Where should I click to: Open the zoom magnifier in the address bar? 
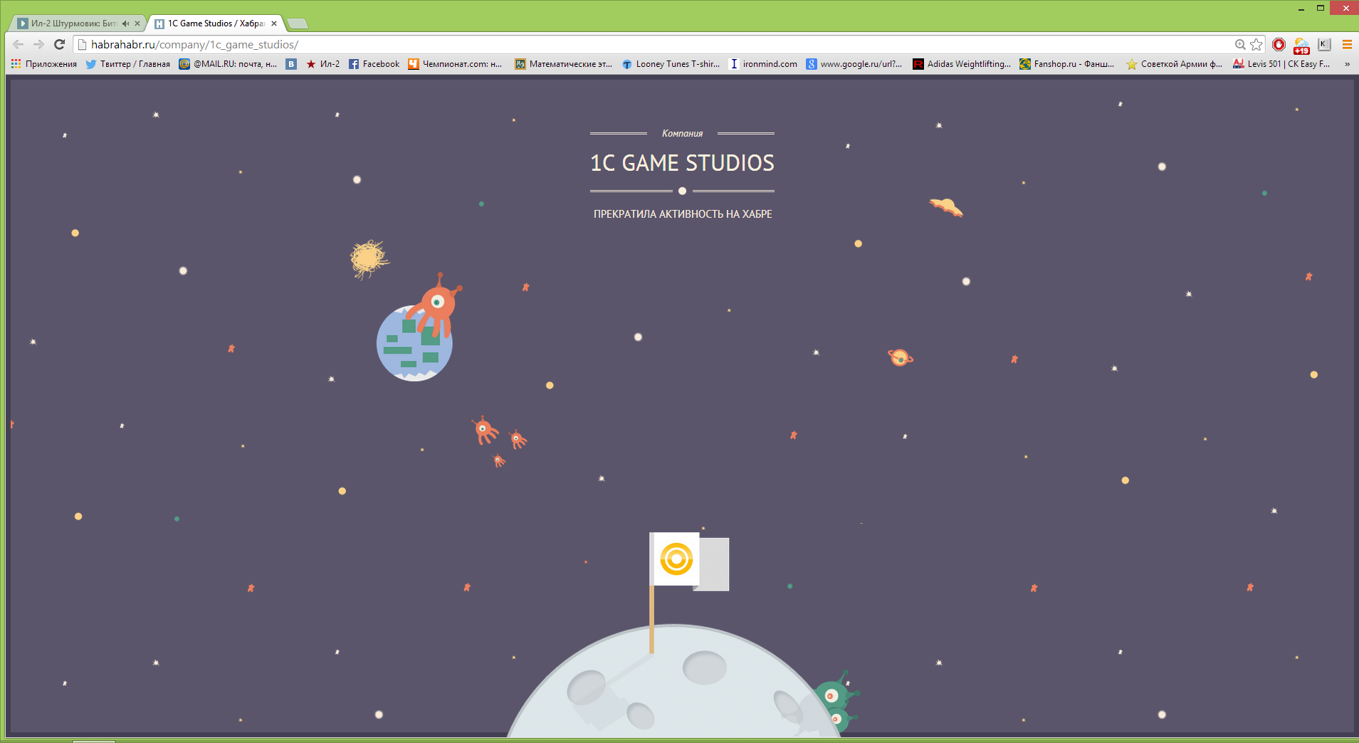tap(1240, 45)
